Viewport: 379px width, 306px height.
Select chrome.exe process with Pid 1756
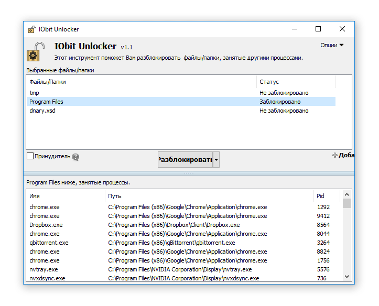coord(185,260)
